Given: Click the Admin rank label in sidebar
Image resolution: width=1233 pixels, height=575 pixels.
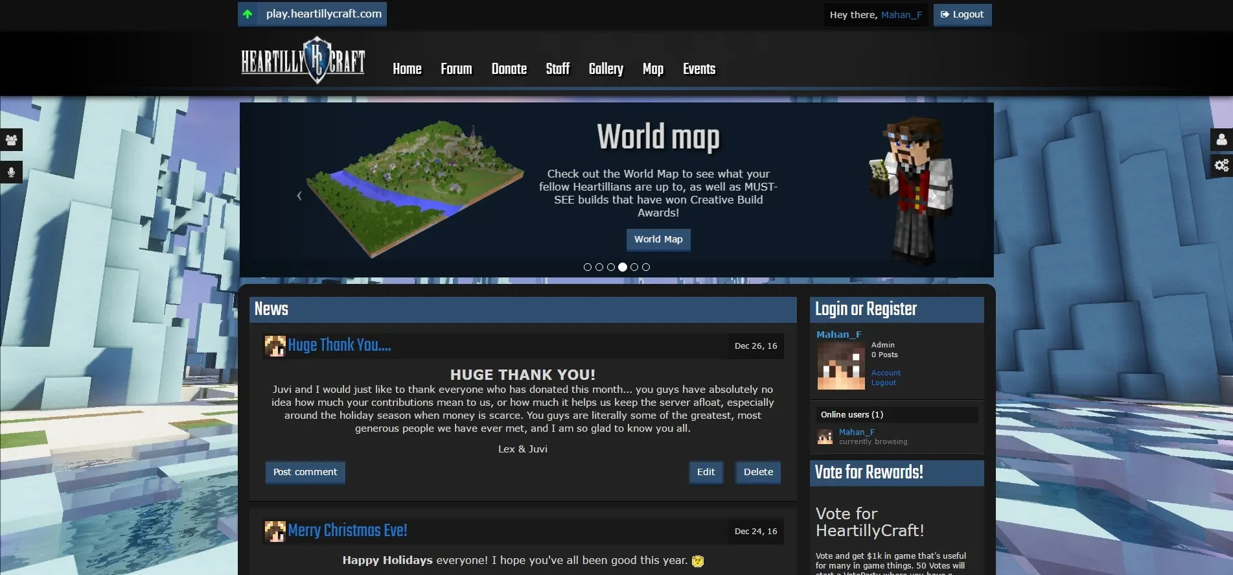Looking at the screenshot, I should (883, 345).
